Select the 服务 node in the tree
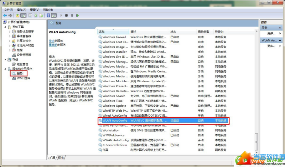This screenshot has height=167, width=285. click(20, 73)
